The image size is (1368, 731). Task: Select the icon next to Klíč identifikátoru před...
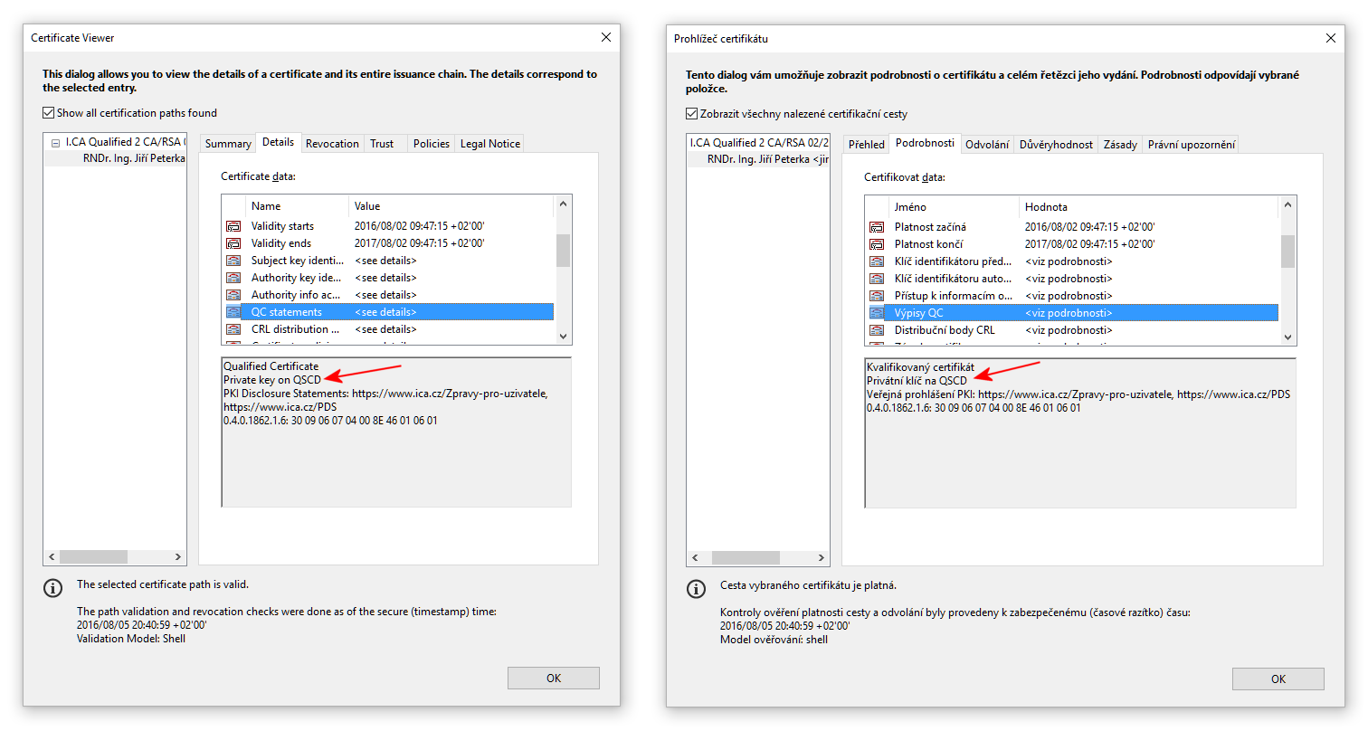point(877,261)
